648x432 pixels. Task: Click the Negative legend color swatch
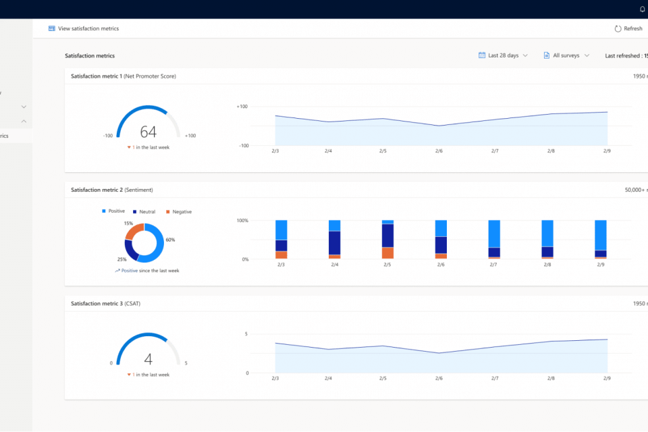[x=167, y=211]
